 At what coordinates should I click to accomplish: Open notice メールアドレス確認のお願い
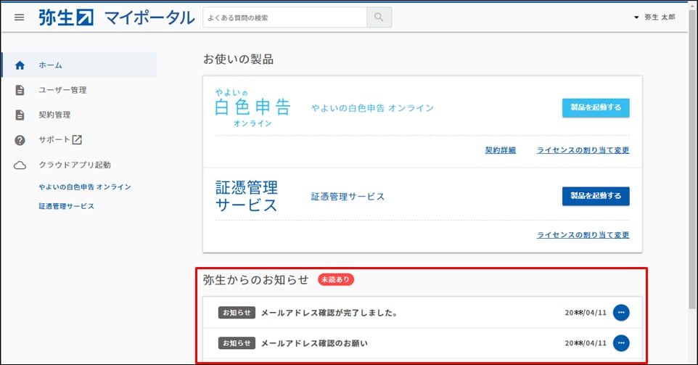point(314,343)
